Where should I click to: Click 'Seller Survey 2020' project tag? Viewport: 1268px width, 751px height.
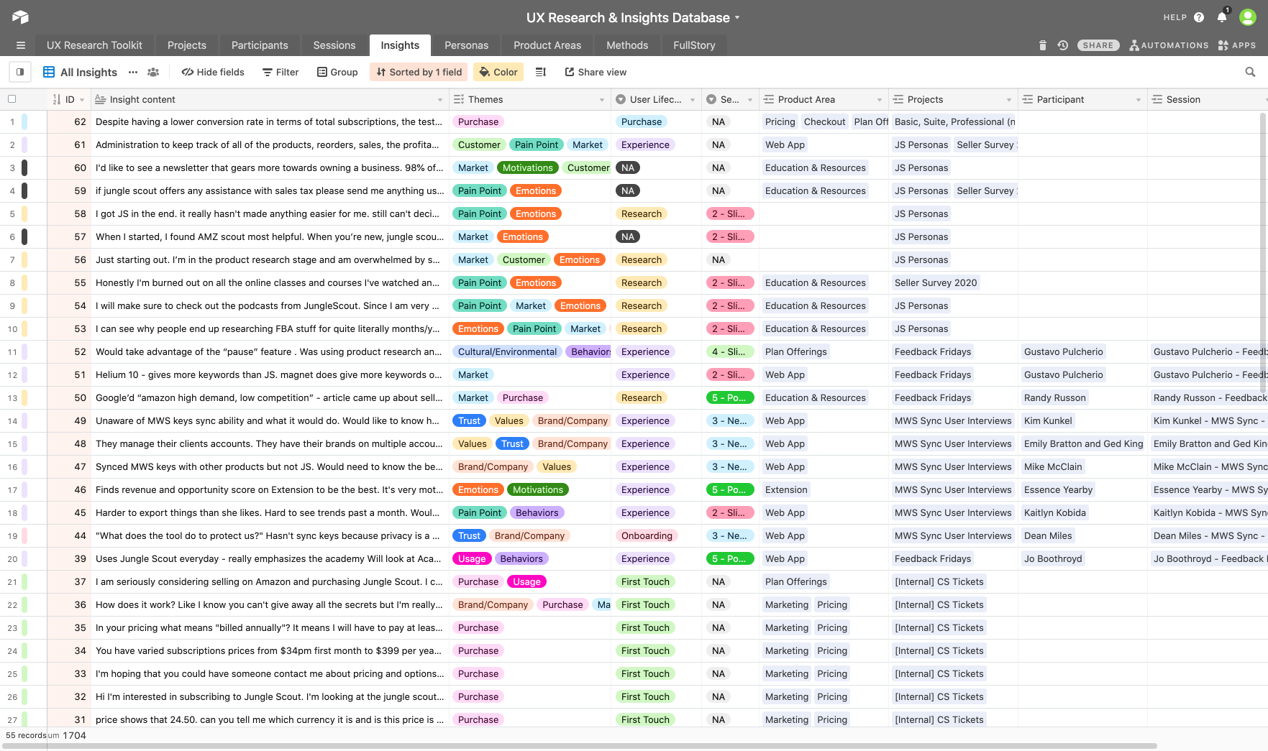click(936, 283)
